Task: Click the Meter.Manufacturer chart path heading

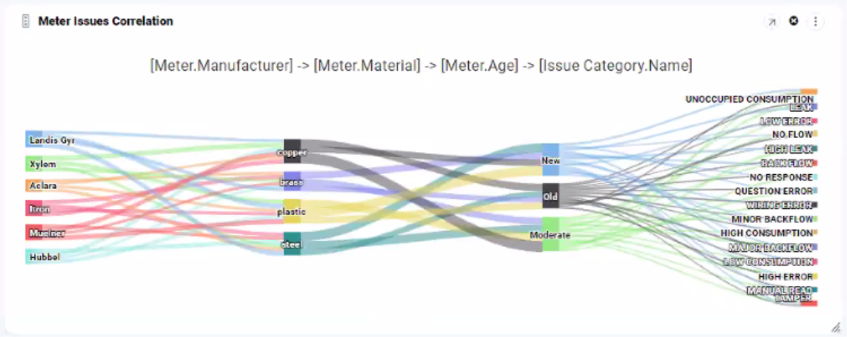Action: 221,66
